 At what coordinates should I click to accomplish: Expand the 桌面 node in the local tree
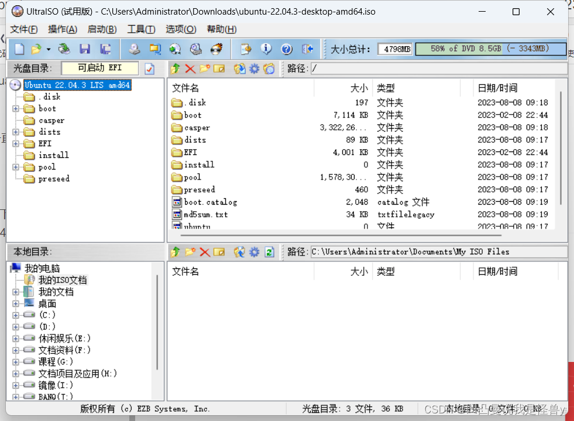pyautogui.click(x=15, y=303)
